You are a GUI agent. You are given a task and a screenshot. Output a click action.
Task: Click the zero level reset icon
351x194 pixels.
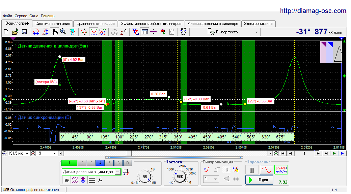pyautogui.click(x=123, y=32)
